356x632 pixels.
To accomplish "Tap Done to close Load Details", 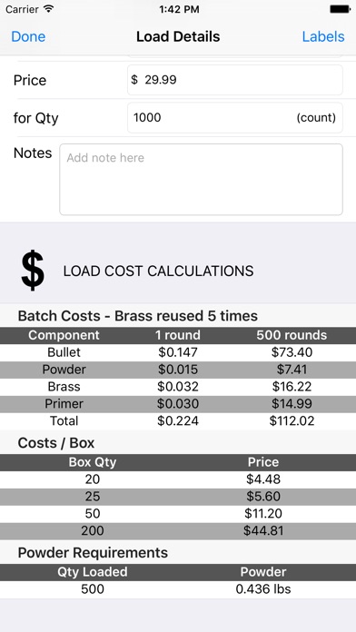I will pyautogui.click(x=28, y=36).
